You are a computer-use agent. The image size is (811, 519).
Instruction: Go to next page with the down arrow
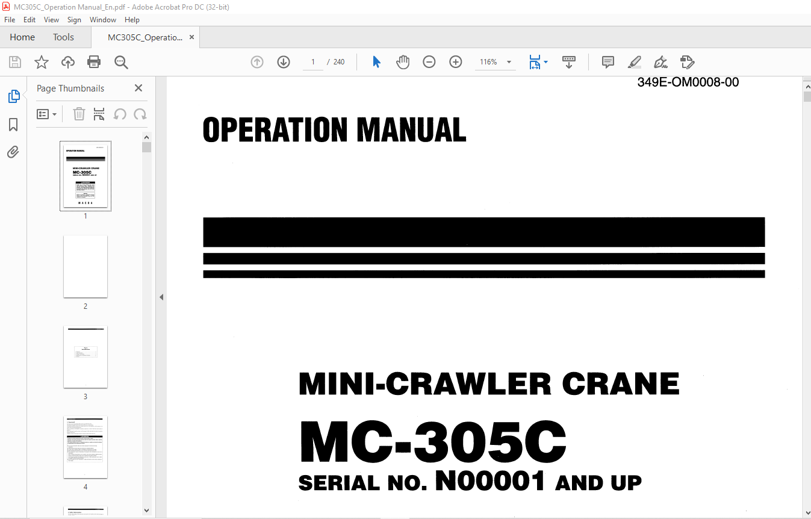(284, 62)
